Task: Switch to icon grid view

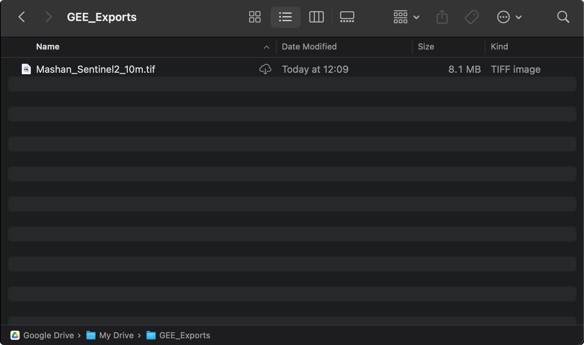Action: click(x=255, y=17)
